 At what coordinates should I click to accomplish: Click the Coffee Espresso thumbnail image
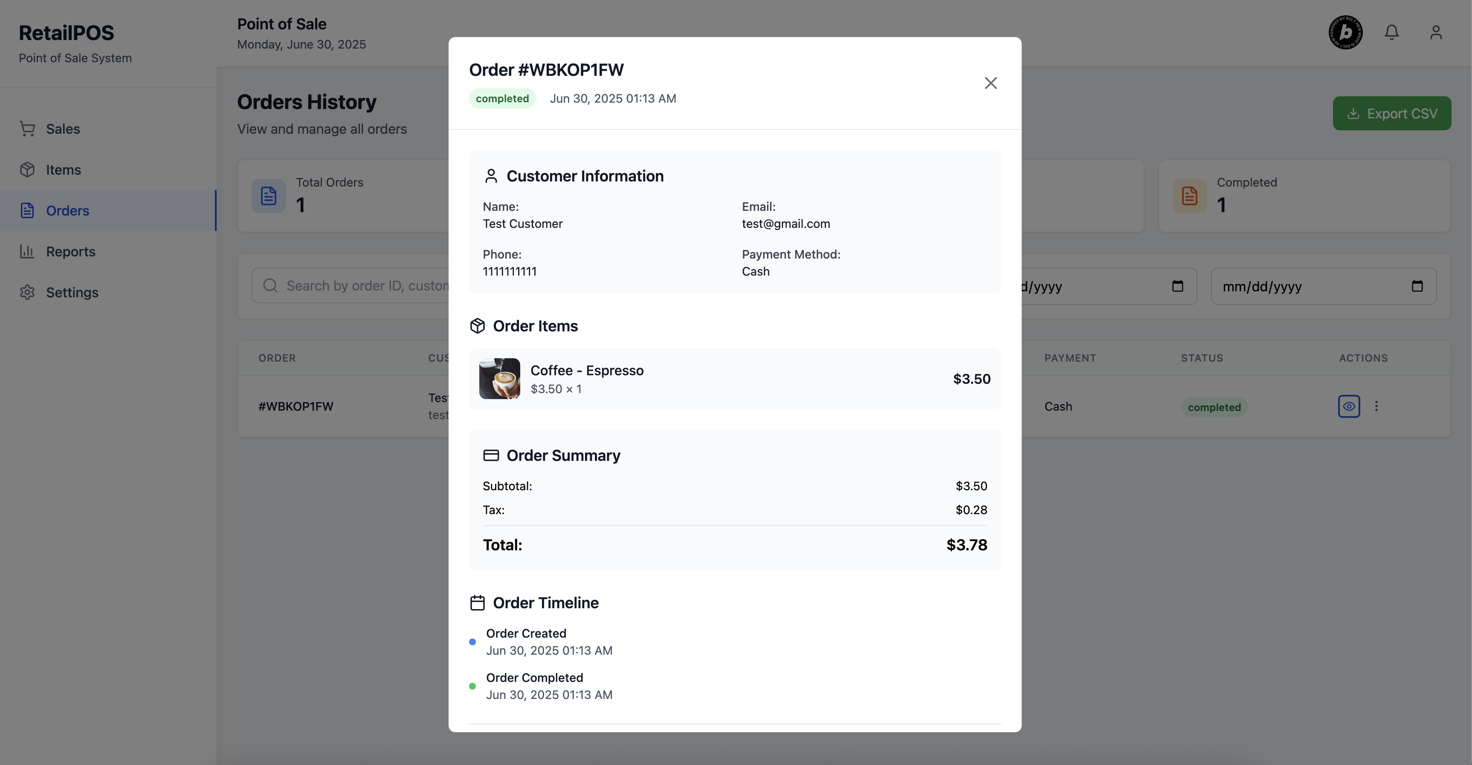pyautogui.click(x=499, y=379)
